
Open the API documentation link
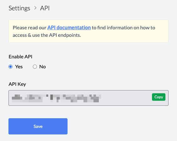(x=69, y=27)
